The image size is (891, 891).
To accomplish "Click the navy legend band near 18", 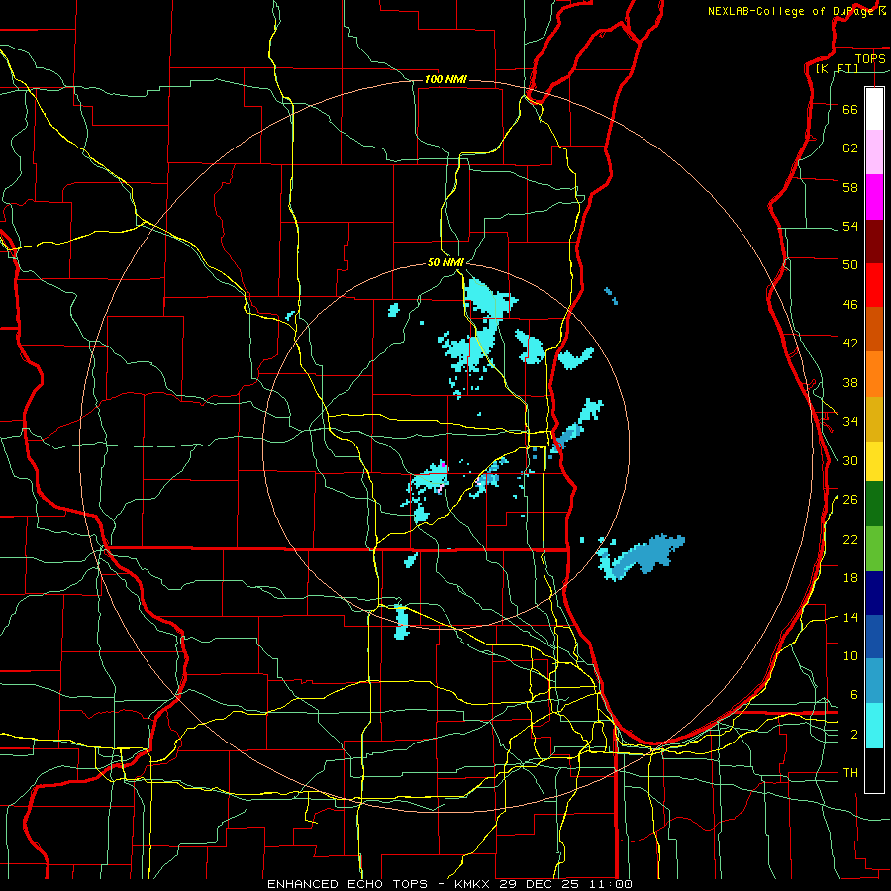I will 874,593.
